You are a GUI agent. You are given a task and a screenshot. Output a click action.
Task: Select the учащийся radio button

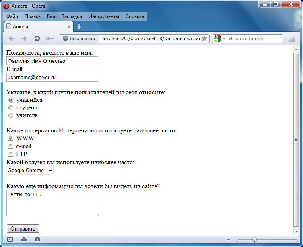coord(11,100)
